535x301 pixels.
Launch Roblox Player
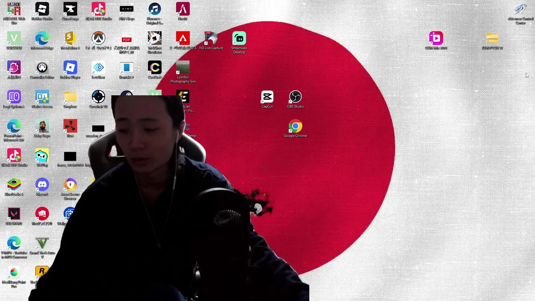[70, 68]
